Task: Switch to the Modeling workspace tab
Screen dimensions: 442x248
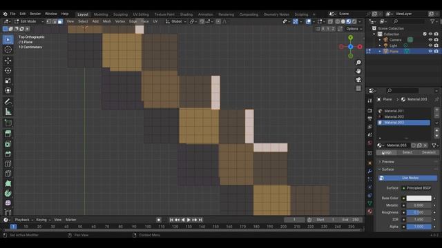Action: (101, 14)
